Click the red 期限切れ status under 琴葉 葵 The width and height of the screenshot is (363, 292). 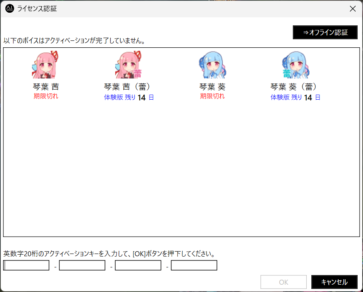pyautogui.click(x=212, y=96)
